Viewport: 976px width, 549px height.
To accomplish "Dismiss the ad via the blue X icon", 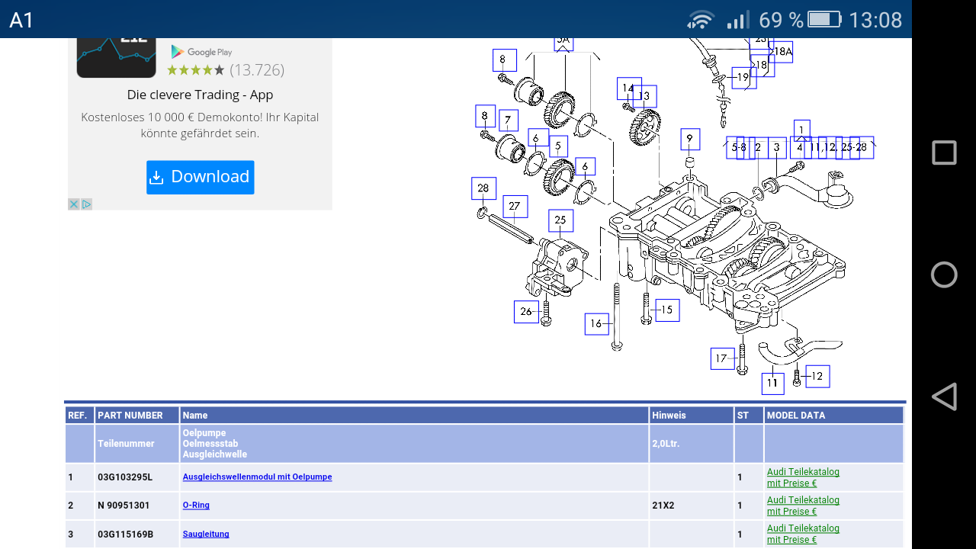I will 73,204.
